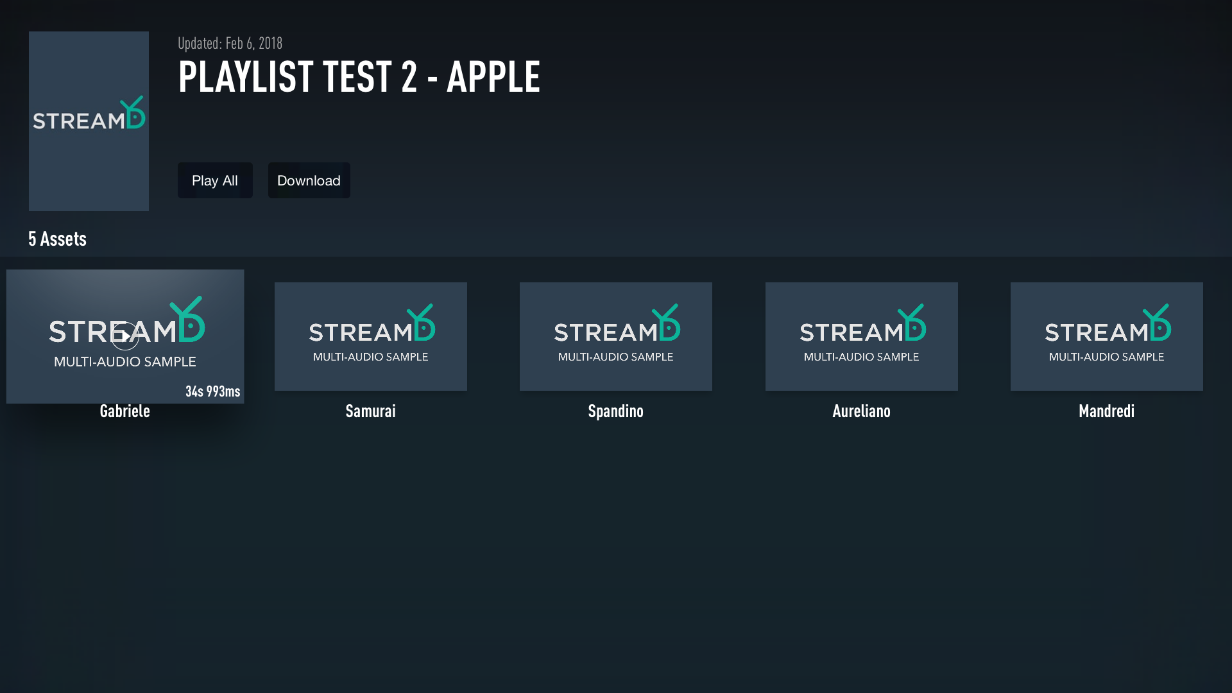Select the Aureliano asset thumbnail

point(862,336)
